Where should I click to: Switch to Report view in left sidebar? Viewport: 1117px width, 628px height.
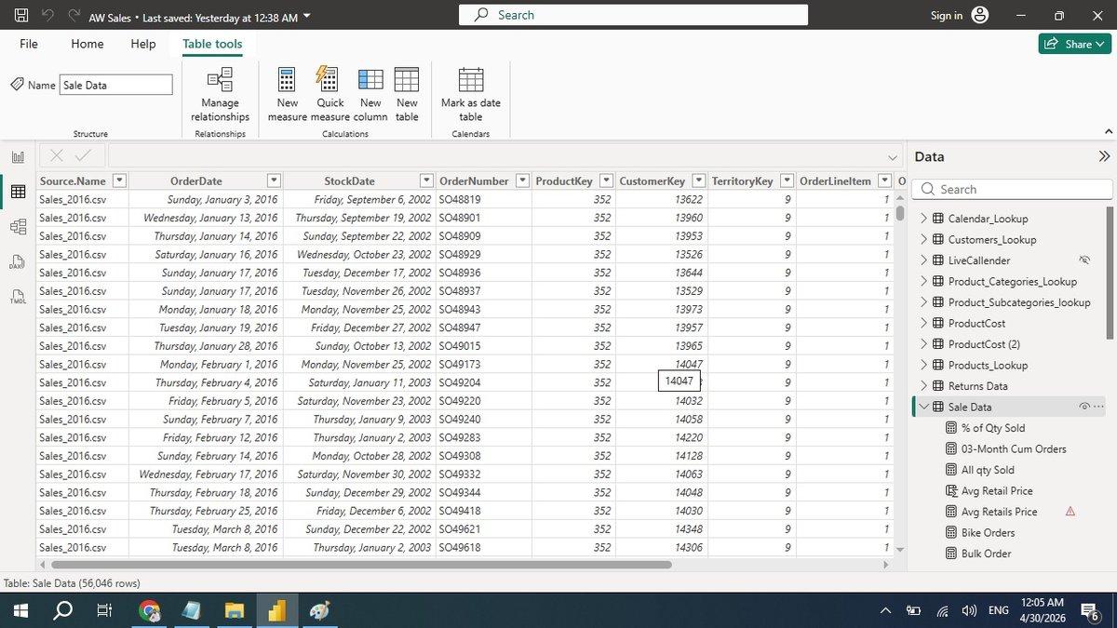tap(18, 157)
